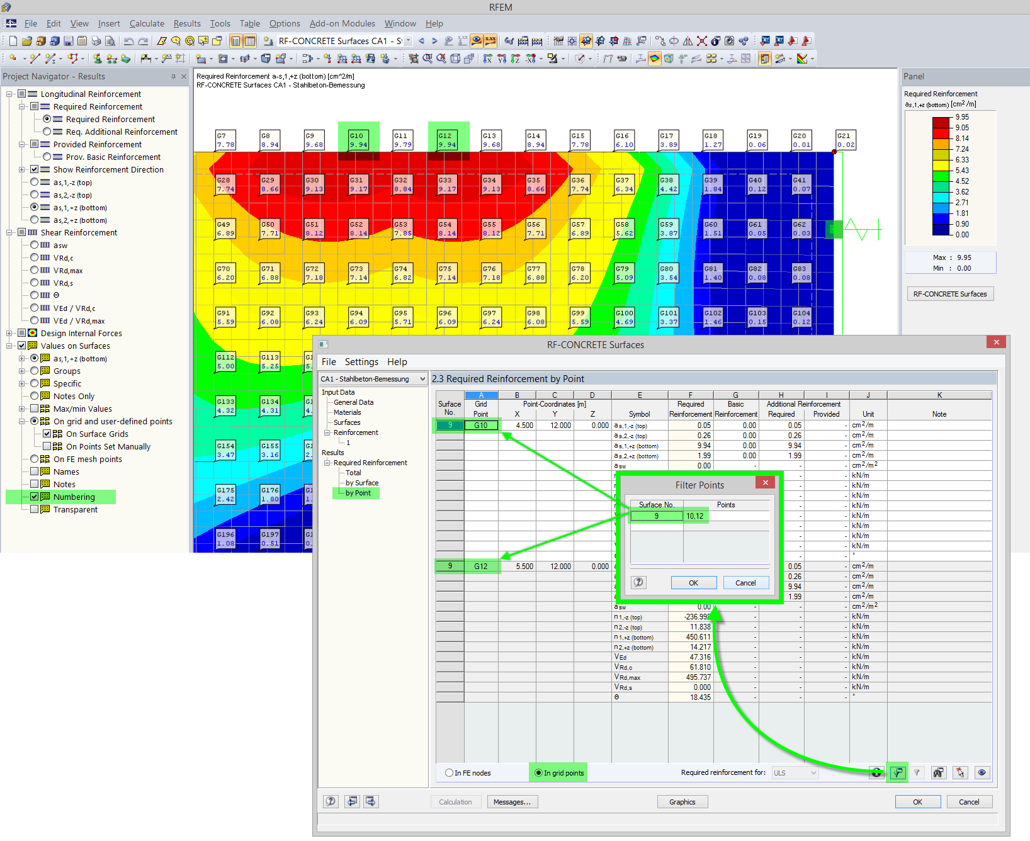Viewport: 1030px width, 841px height.
Task: Click the eye view mode icon in dialog
Action: pyautogui.click(x=982, y=772)
